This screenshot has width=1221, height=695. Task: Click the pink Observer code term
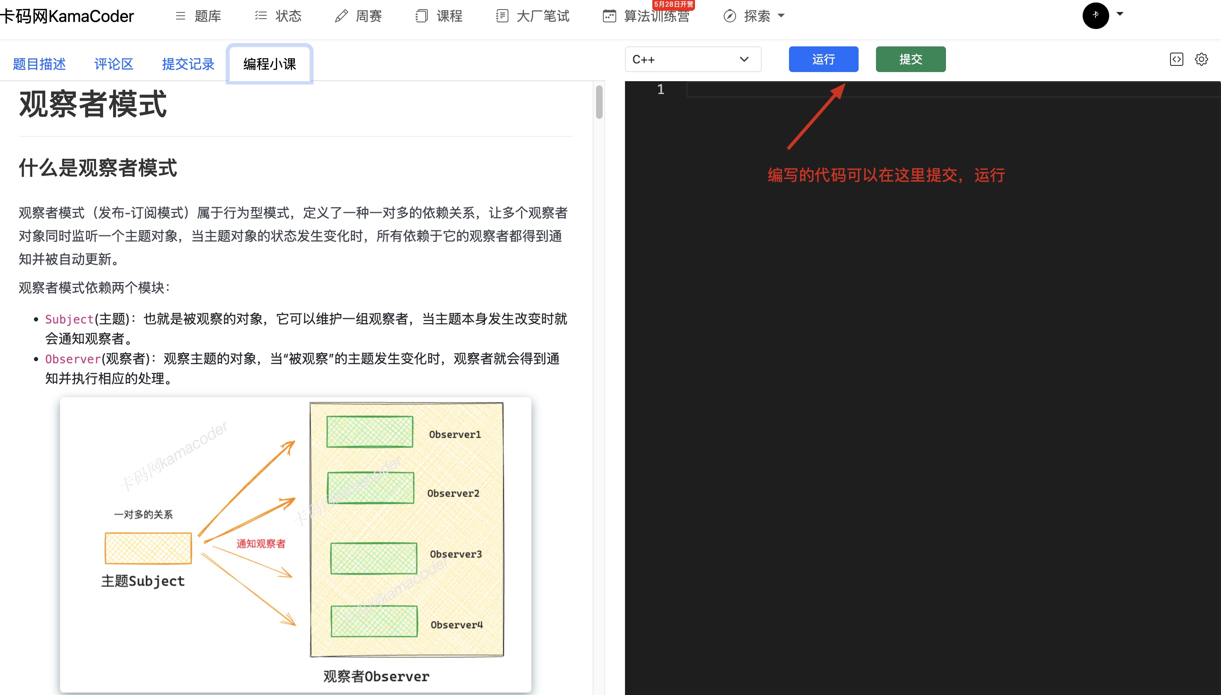pos(72,359)
